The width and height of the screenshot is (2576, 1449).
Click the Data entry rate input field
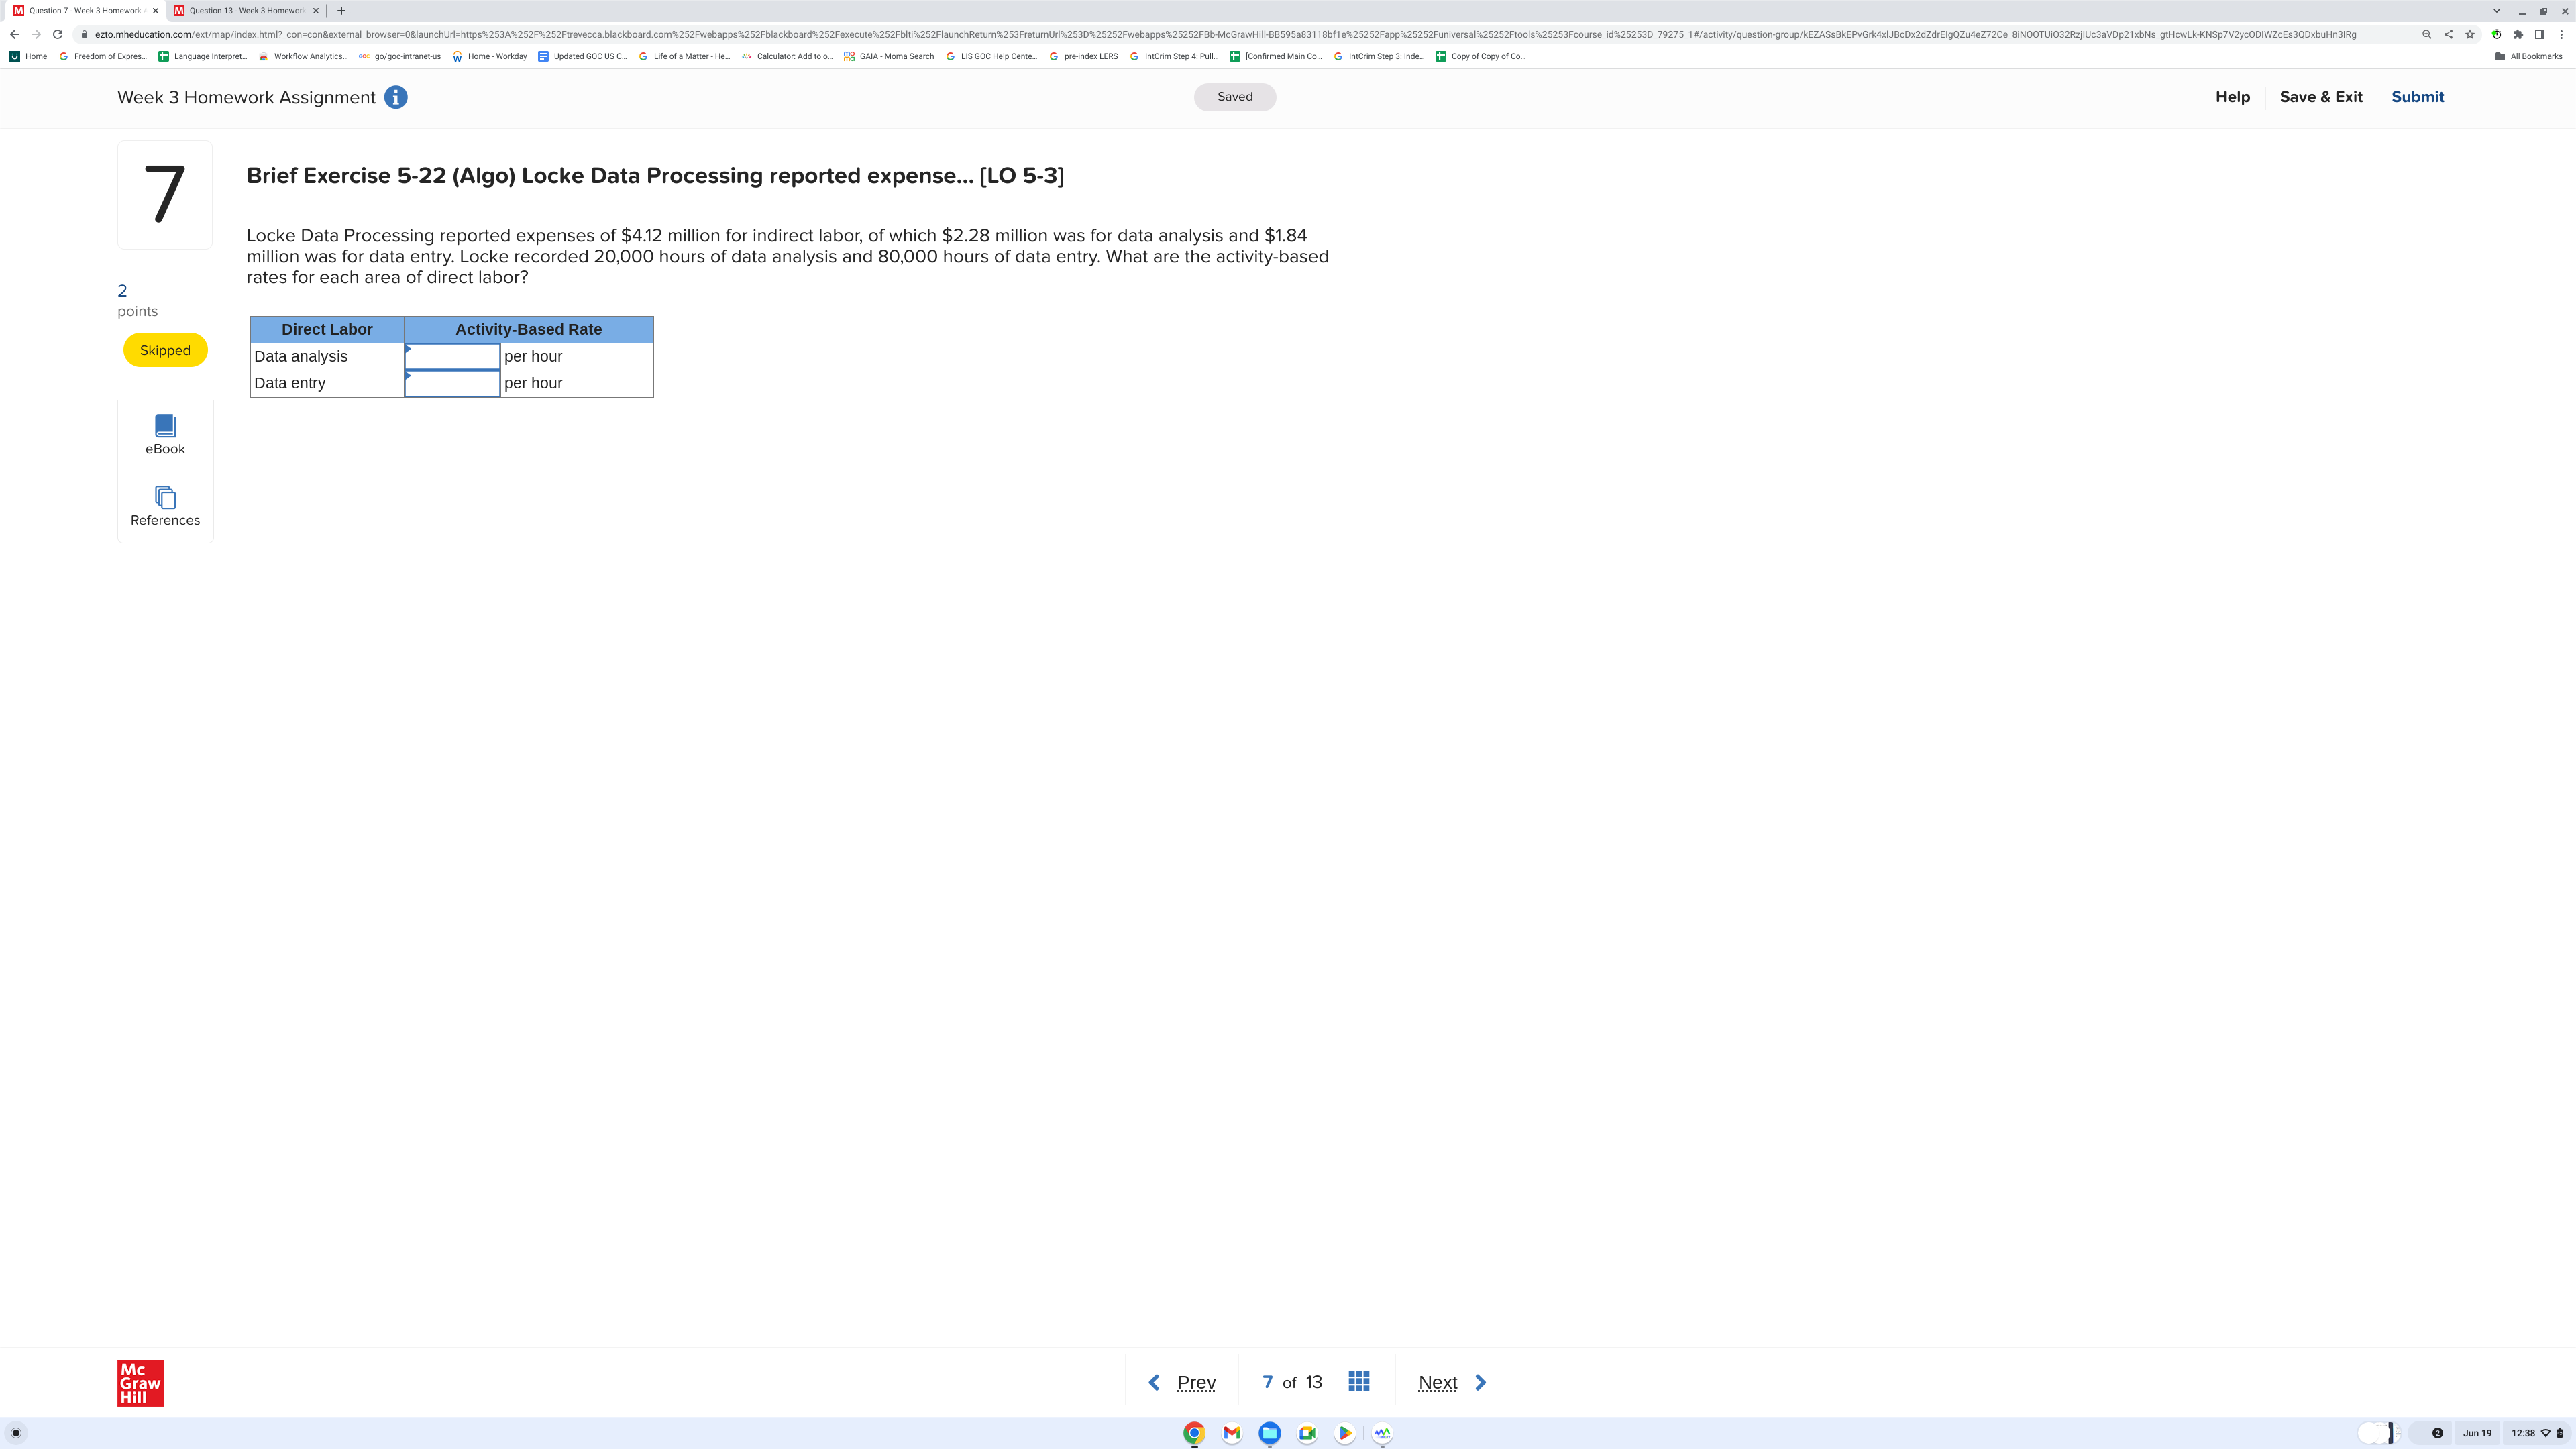(x=452, y=384)
